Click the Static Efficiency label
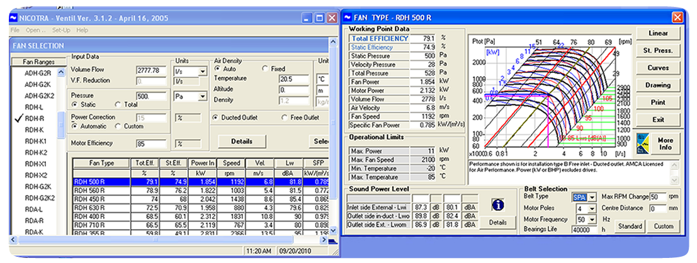The height and width of the screenshot is (263, 697). (x=372, y=48)
